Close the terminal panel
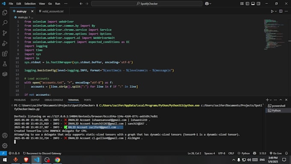The image size is (291, 164). (x=286, y=100)
